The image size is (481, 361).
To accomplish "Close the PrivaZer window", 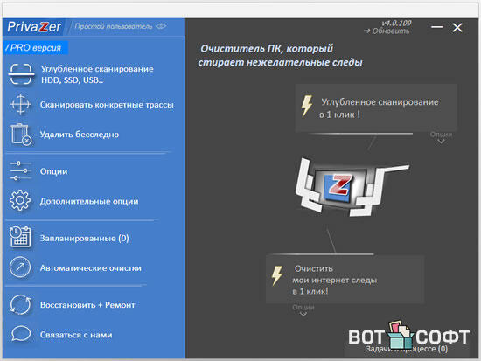I will pos(457,28).
